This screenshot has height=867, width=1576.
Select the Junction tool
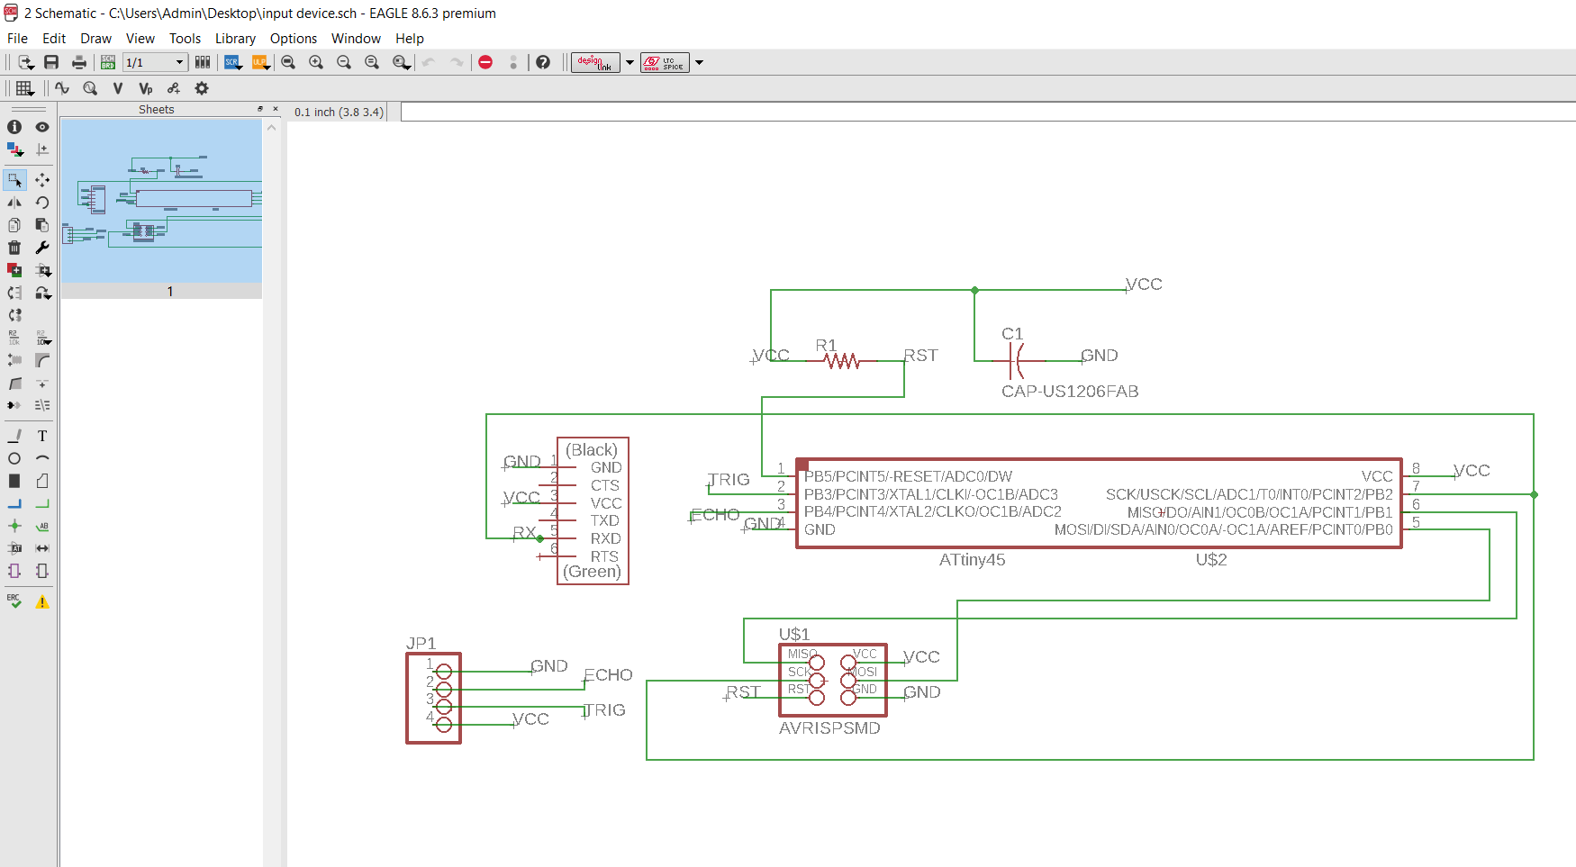[x=14, y=526]
